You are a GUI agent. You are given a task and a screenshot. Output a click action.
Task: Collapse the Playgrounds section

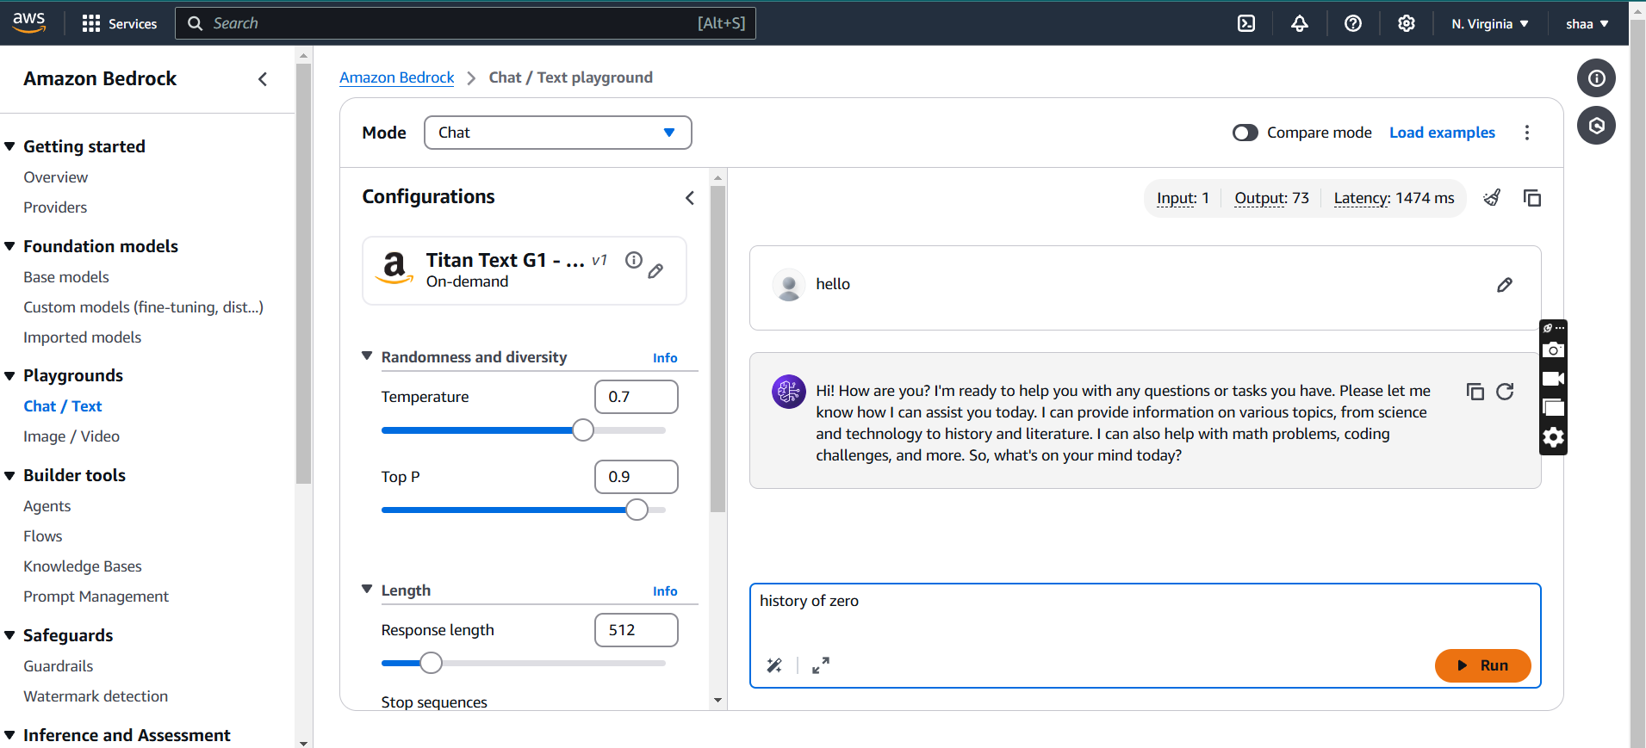pyautogui.click(x=10, y=375)
